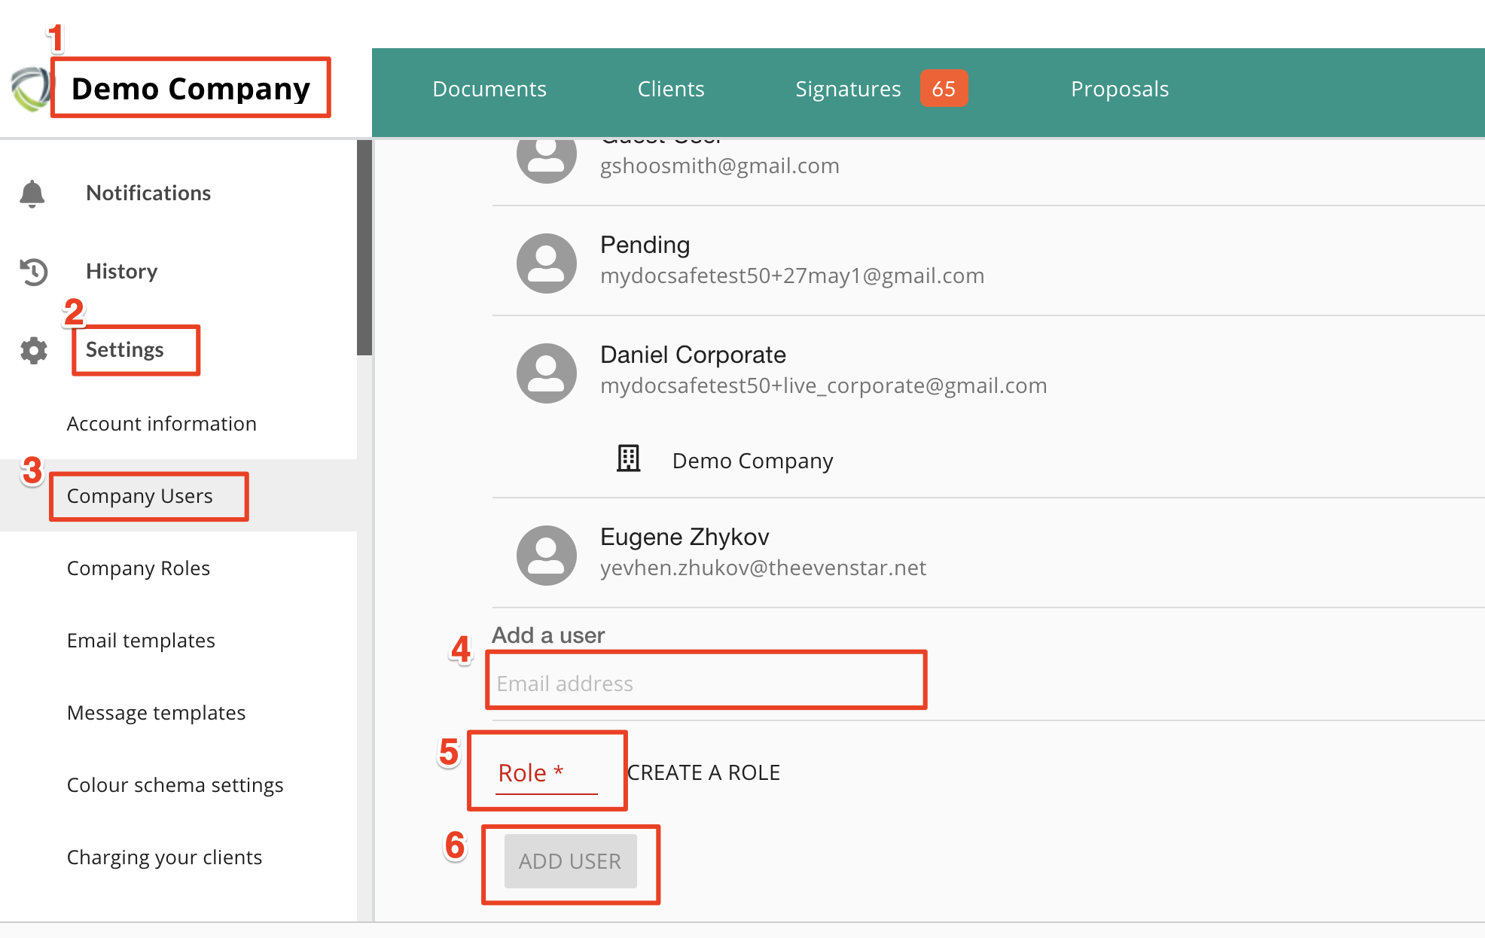Click the Demo Company building icon
Viewport: 1485px width, 938px height.
pos(628,458)
